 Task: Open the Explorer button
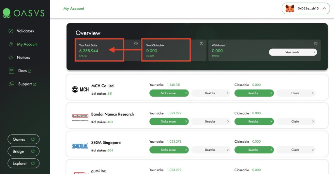click(x=23, y=163)
